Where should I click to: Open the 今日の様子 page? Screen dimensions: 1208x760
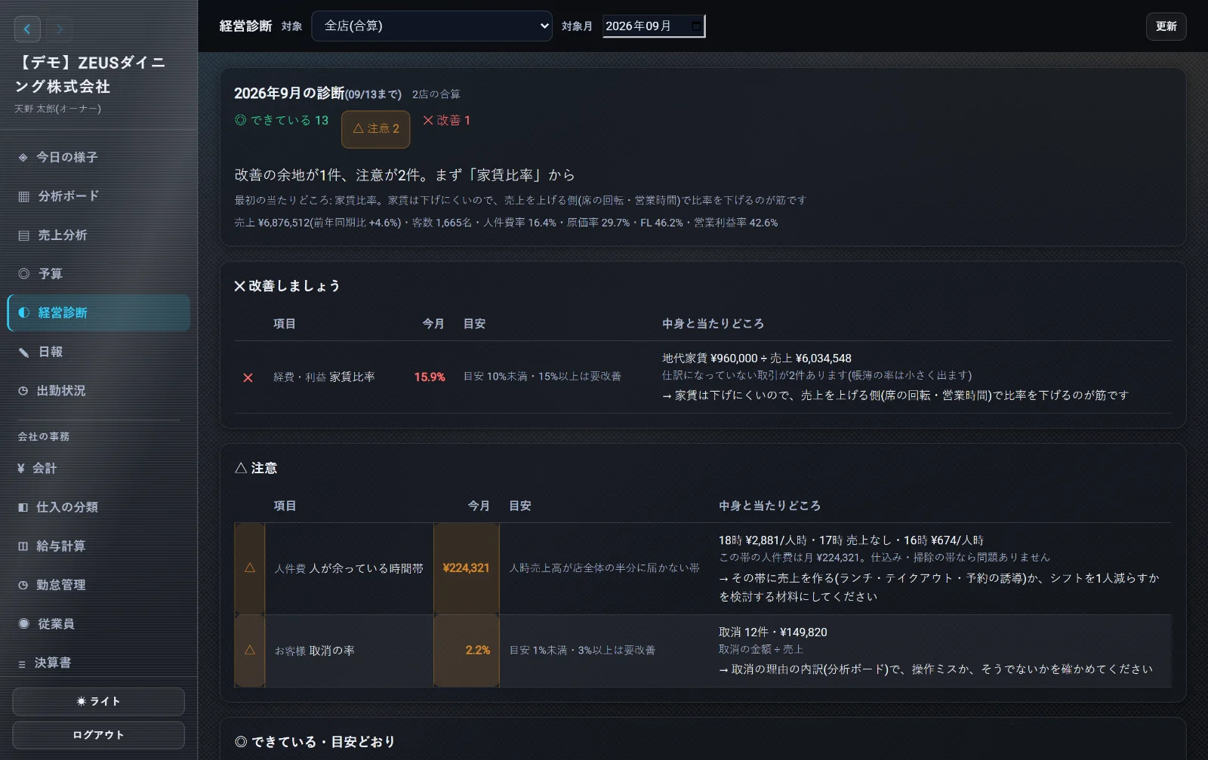coord(99,158)
